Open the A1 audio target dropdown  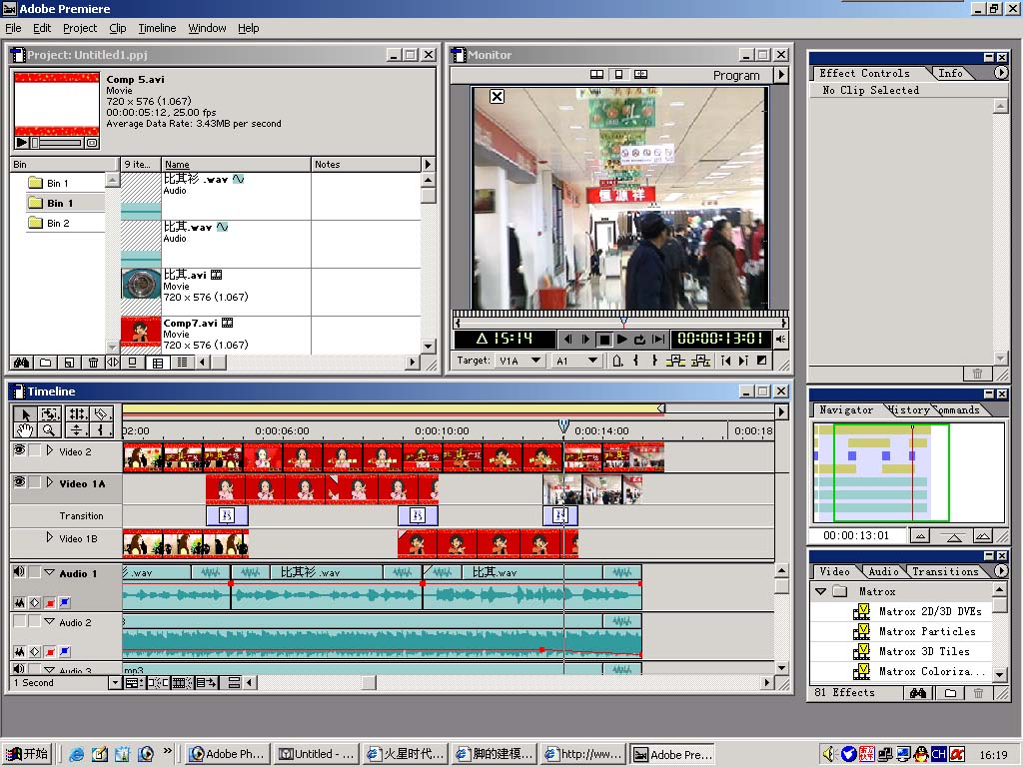tap(576, 360)
